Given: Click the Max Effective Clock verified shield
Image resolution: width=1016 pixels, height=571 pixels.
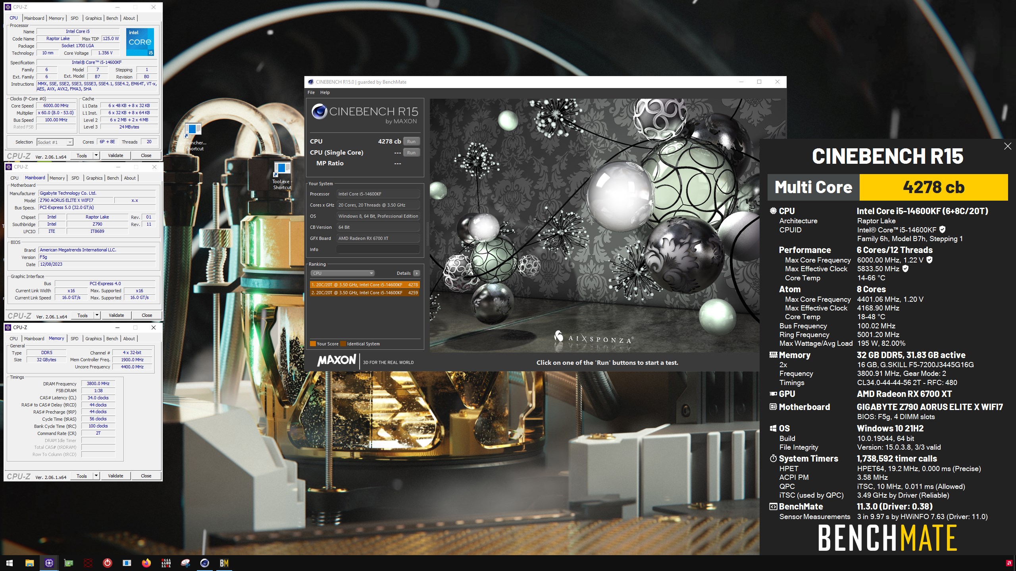Looking at the screenshot, I should 905,268.
